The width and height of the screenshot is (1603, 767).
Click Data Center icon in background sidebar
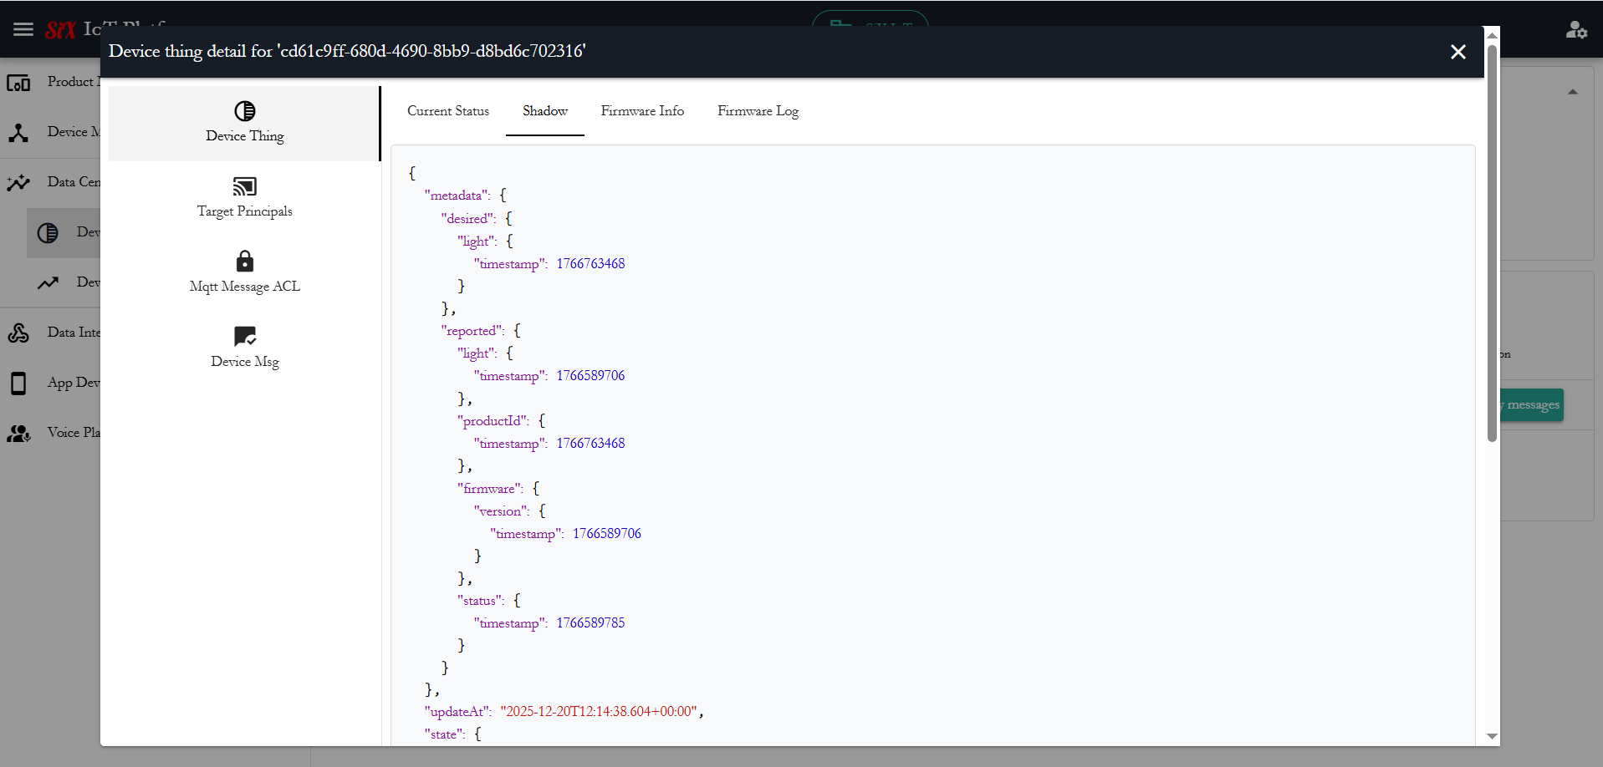coord(18,182)
